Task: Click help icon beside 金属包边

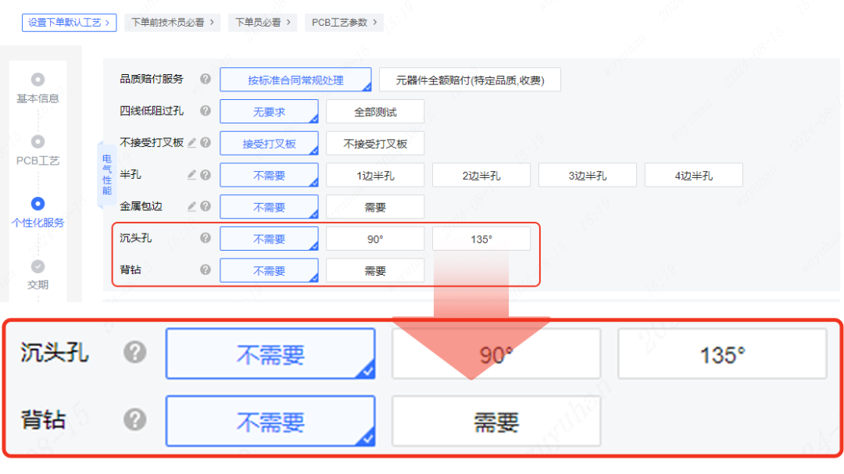Action: pos(206,207)
